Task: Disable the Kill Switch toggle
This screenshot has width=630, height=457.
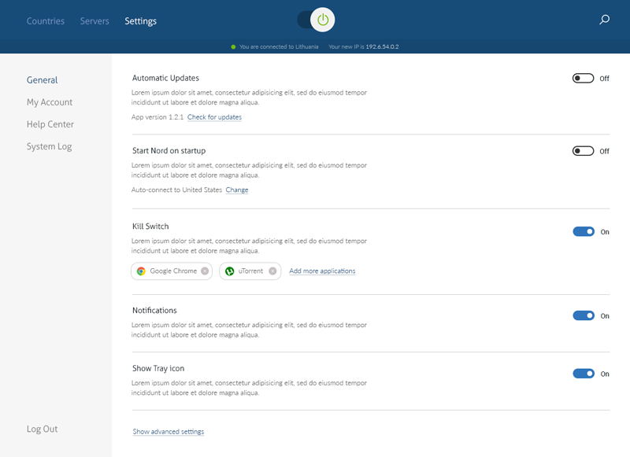Action: [x=584, y=231]
